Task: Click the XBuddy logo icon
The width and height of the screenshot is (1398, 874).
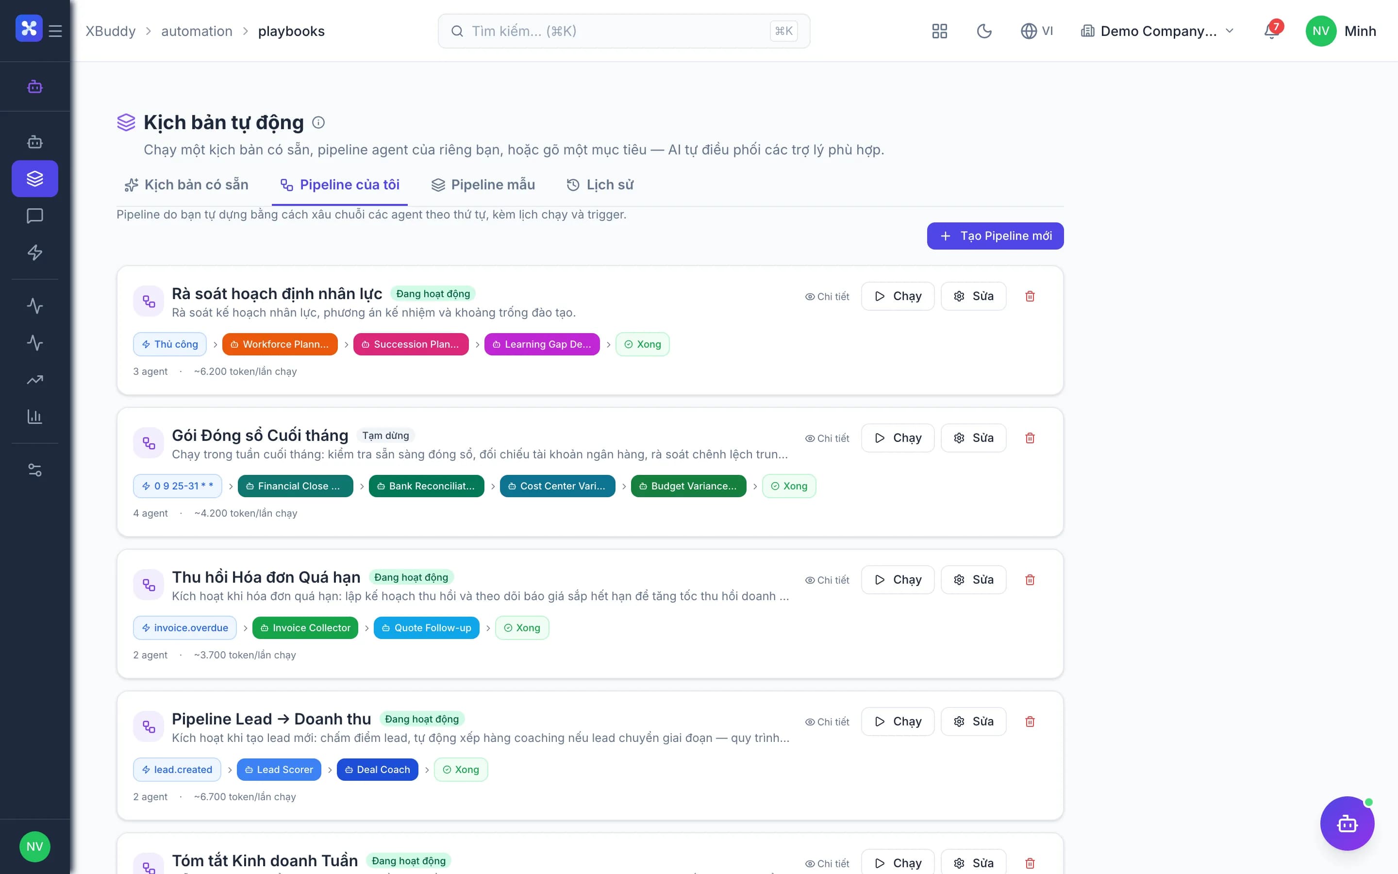Action: [29, 28]
